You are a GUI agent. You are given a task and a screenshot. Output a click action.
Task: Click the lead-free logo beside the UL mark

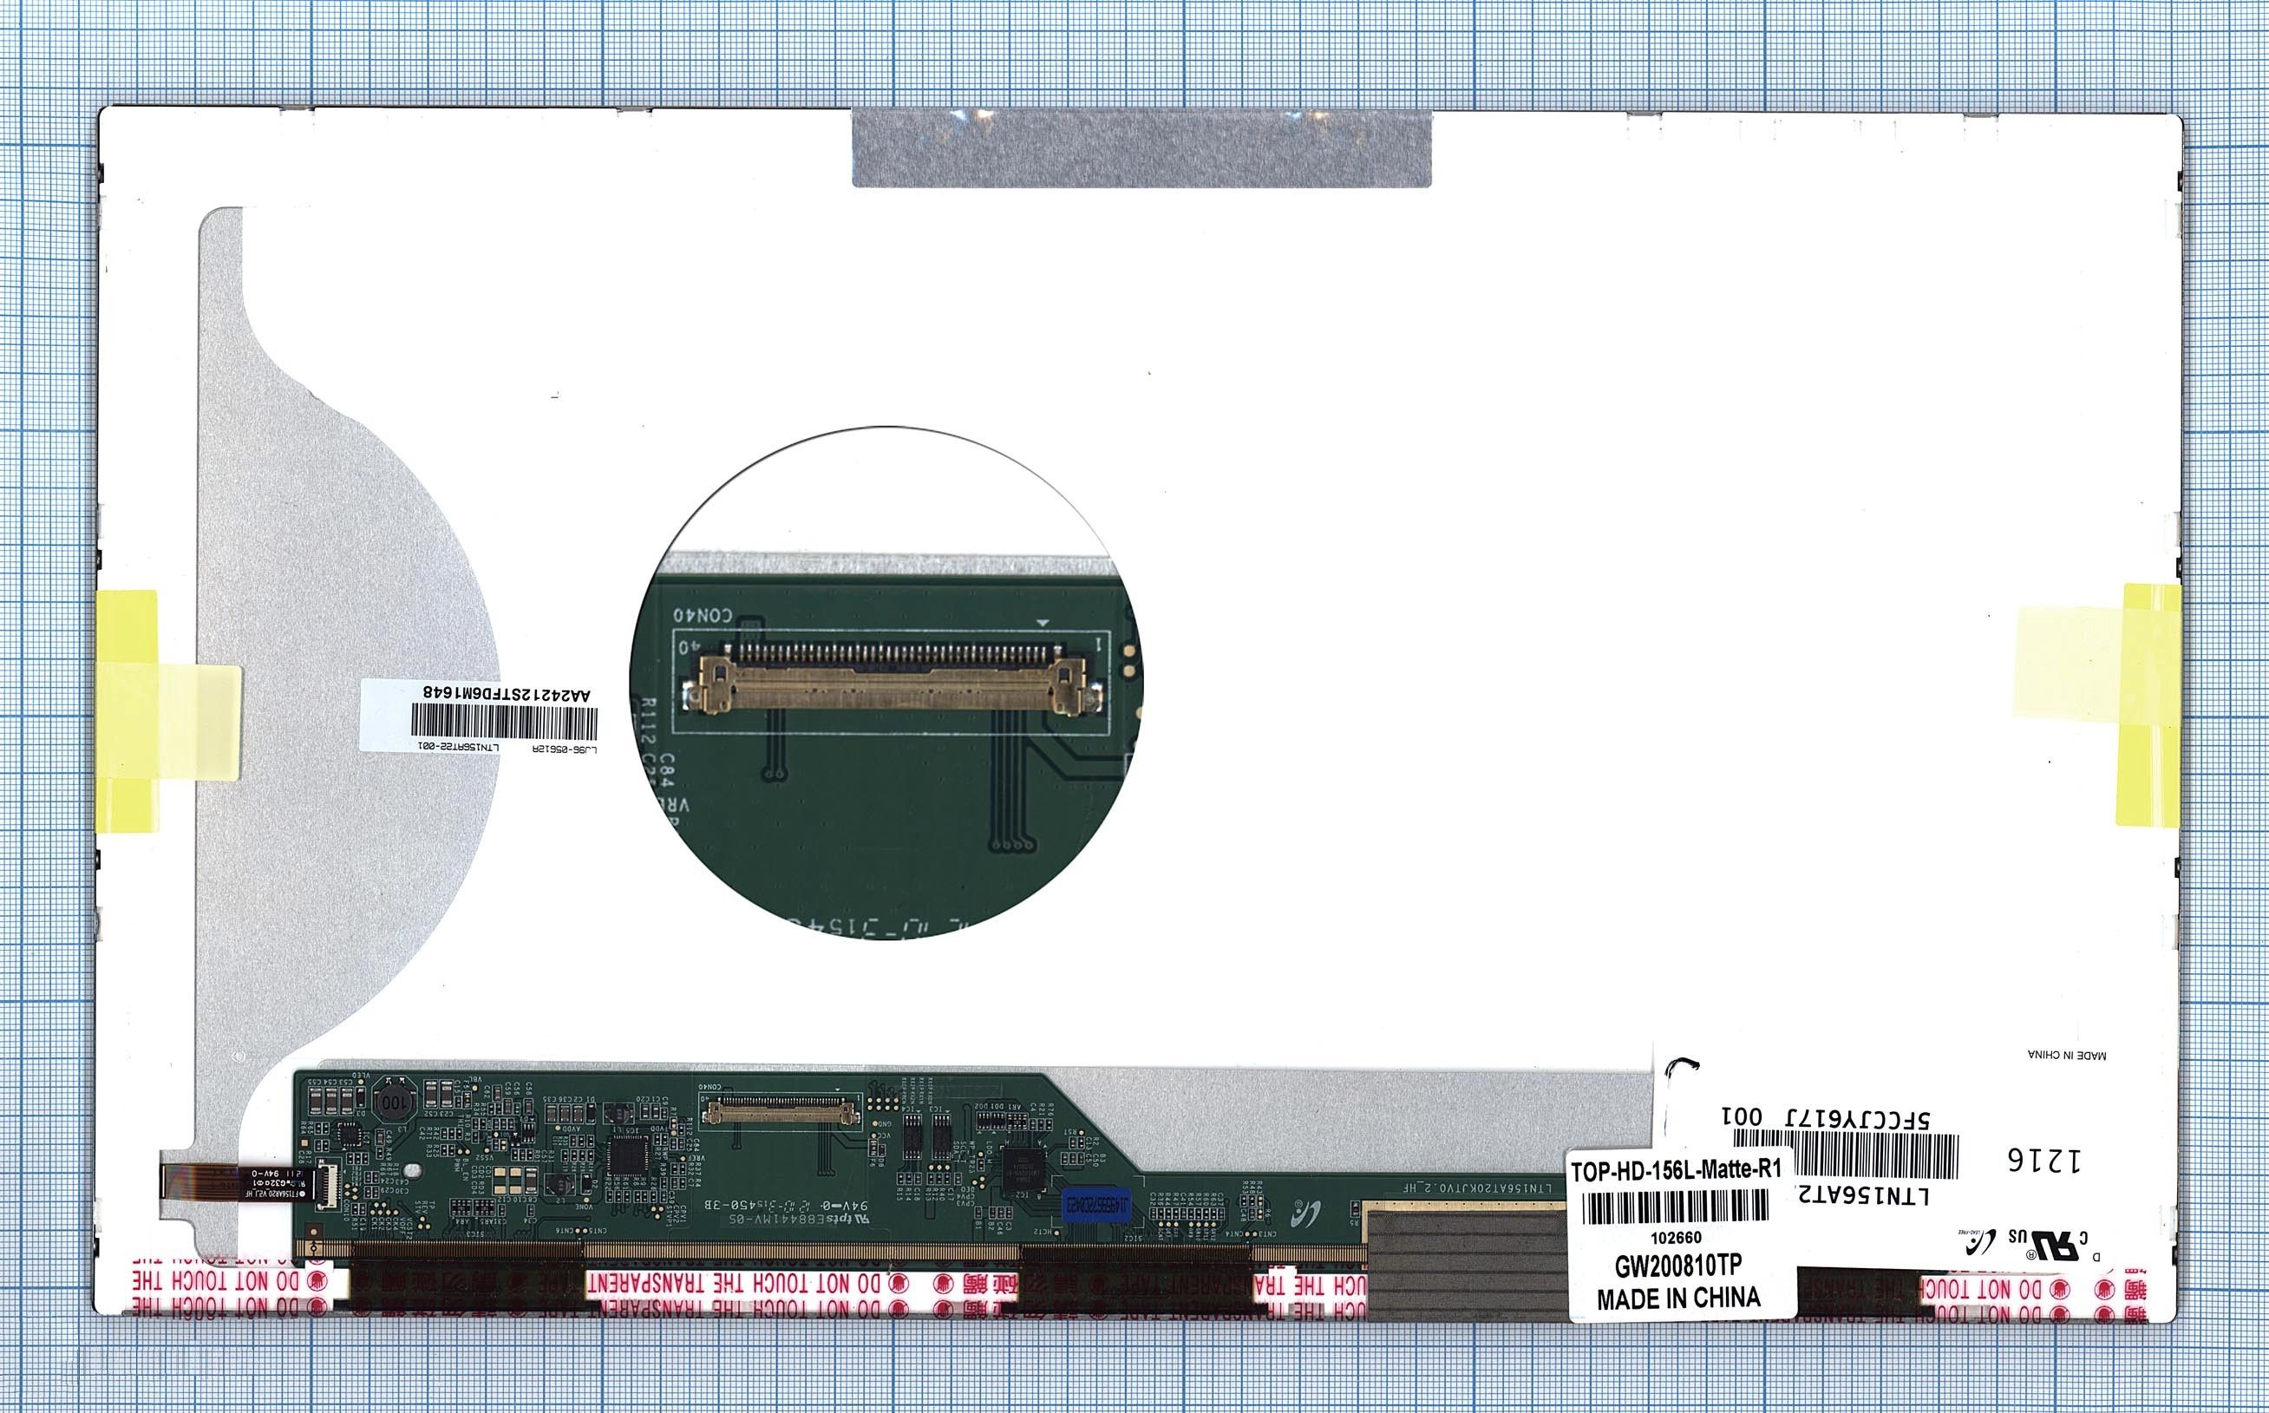click(1980, 1242)
